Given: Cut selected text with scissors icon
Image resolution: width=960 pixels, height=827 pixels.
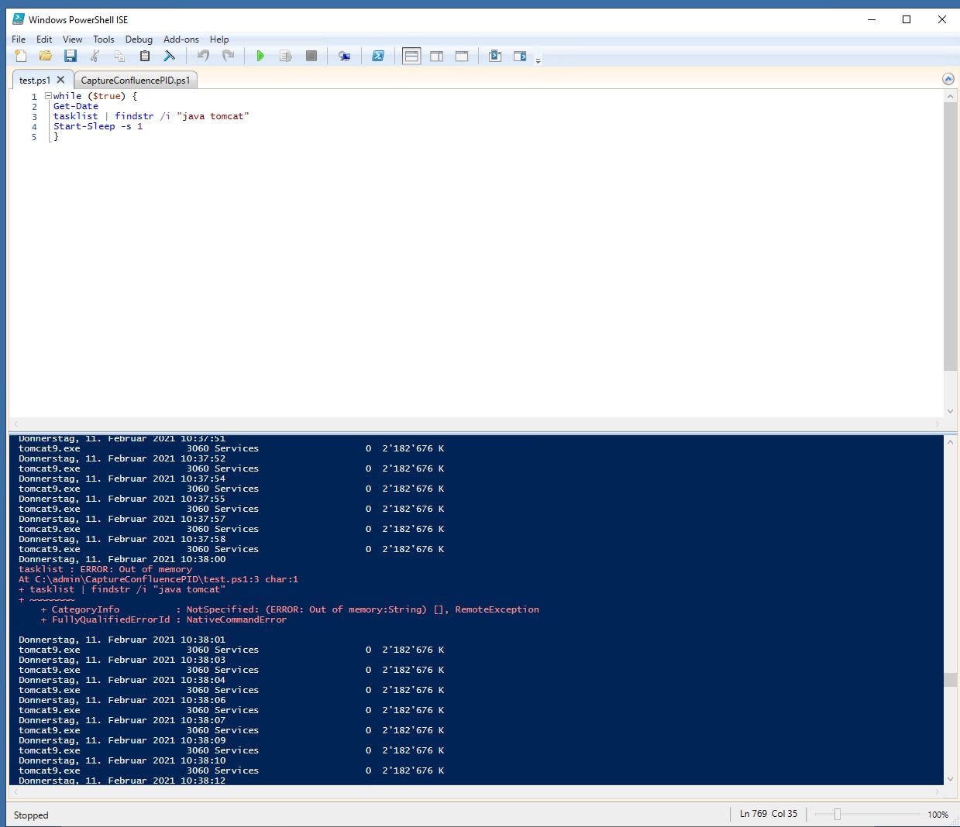Looking at the screenshot, I should (x=95, y=56).
